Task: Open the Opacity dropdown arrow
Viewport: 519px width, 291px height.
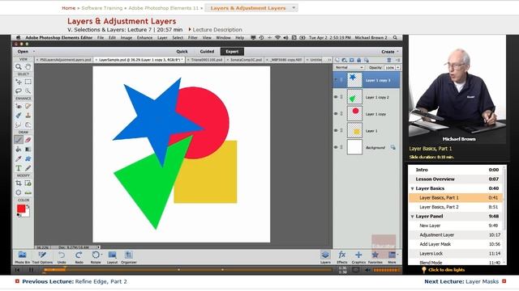Action: point(398,67)
